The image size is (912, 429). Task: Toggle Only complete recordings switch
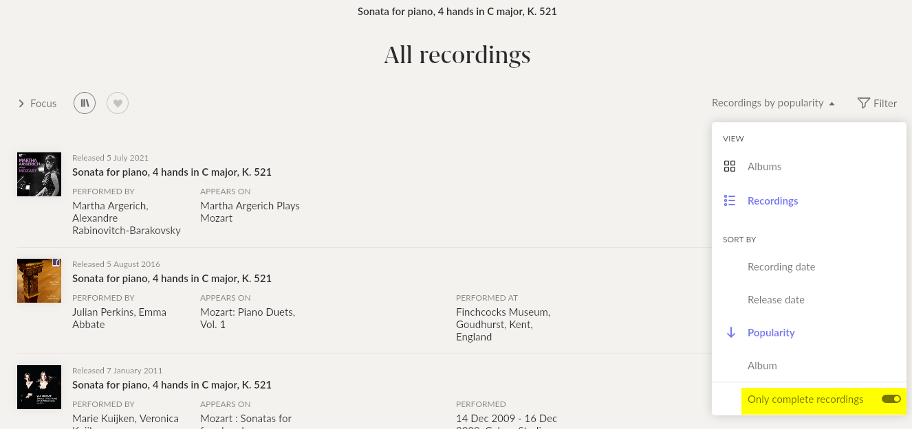(891, 399)
